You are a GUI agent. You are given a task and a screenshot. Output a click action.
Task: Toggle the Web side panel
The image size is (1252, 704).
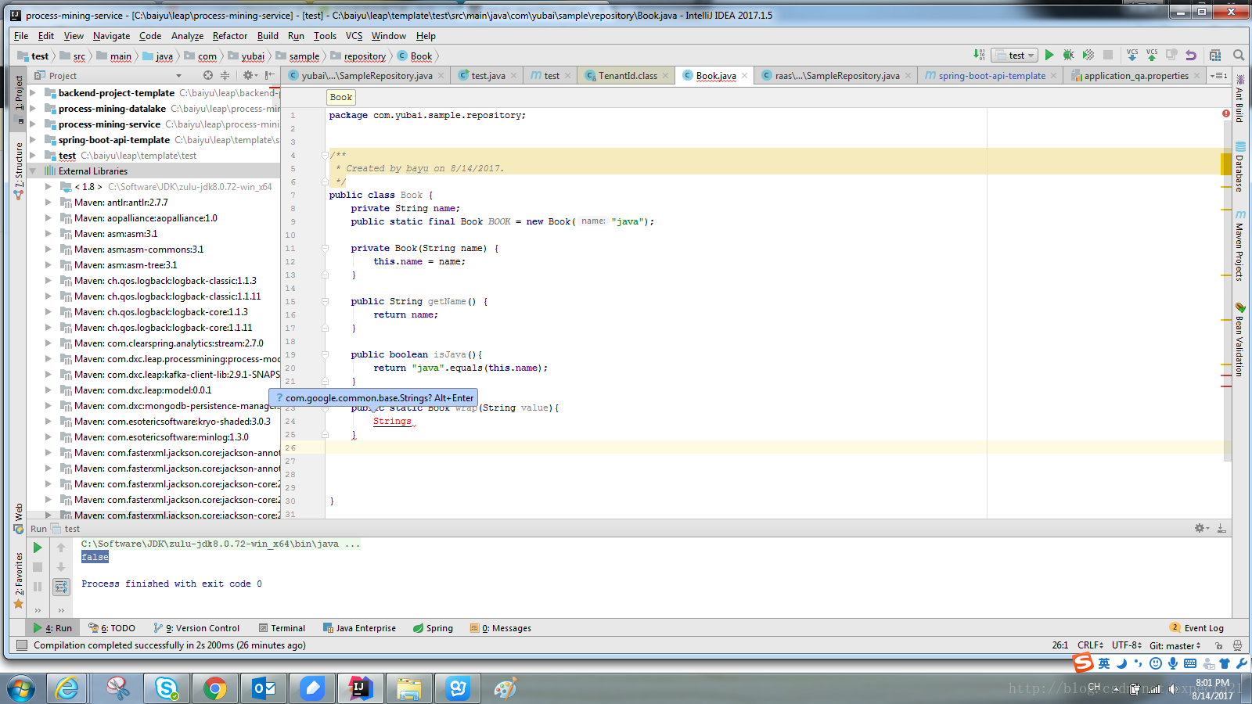coord(19,518)
